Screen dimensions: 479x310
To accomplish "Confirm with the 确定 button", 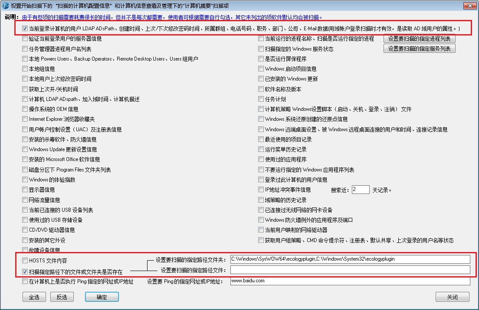I will 102,297.
